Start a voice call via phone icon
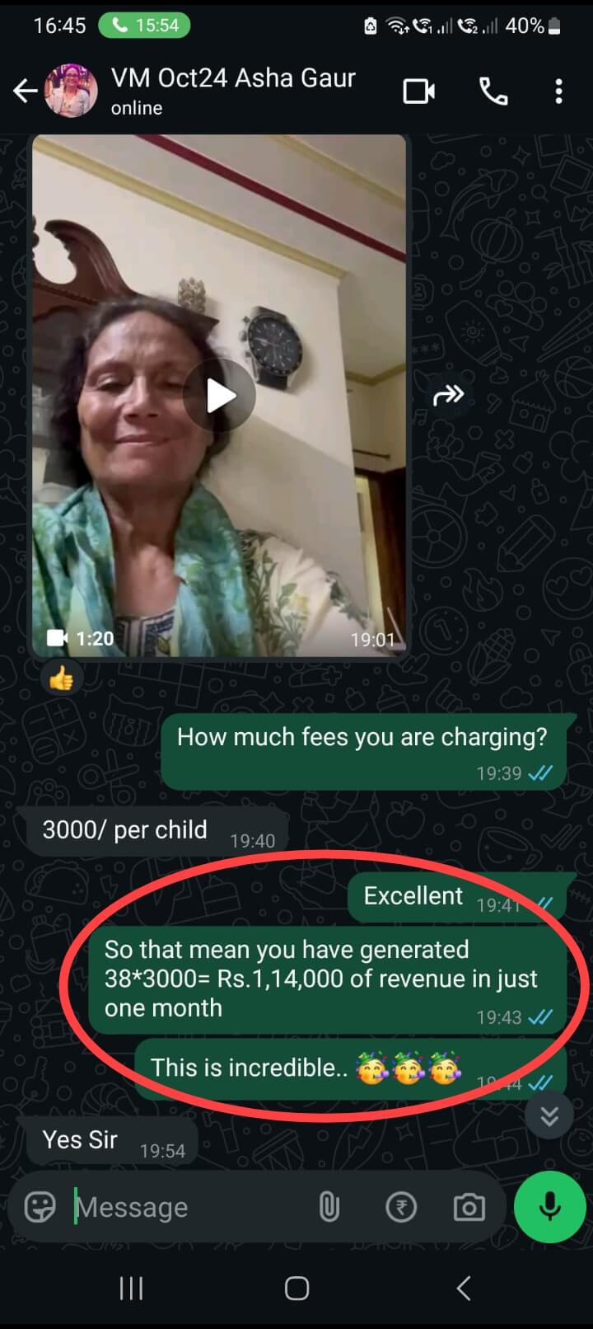This screenshot has height=1329, width=593. 493,91
